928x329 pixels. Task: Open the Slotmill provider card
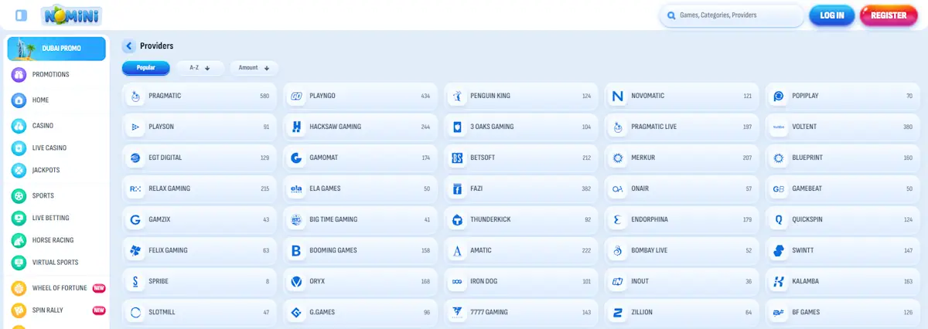[x=200, y=313]
